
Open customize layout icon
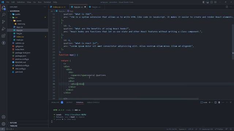pos(215,2)
